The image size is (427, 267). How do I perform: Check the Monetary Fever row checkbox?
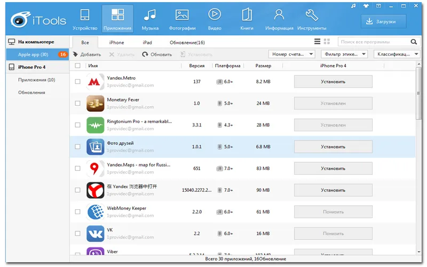click(77, 103)
